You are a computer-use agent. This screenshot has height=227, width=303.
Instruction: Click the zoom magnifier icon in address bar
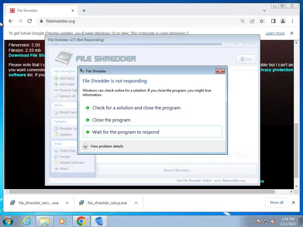pyautogui.click(x=243, y=21)
